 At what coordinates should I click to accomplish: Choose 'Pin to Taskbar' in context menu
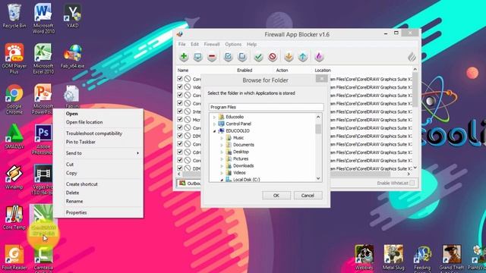[x=80, y=142]
